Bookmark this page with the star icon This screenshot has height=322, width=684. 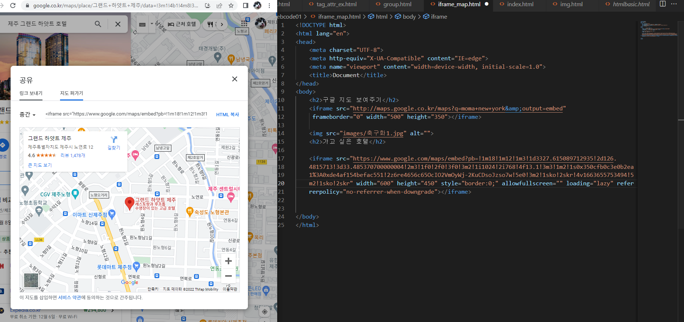(231, 5)
